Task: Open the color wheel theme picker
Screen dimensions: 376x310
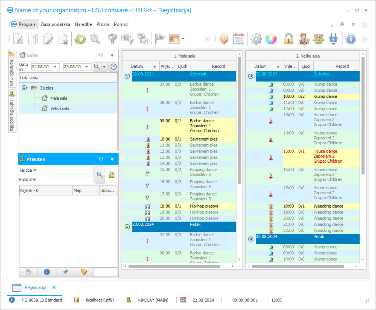Action: tap(271, 39)
